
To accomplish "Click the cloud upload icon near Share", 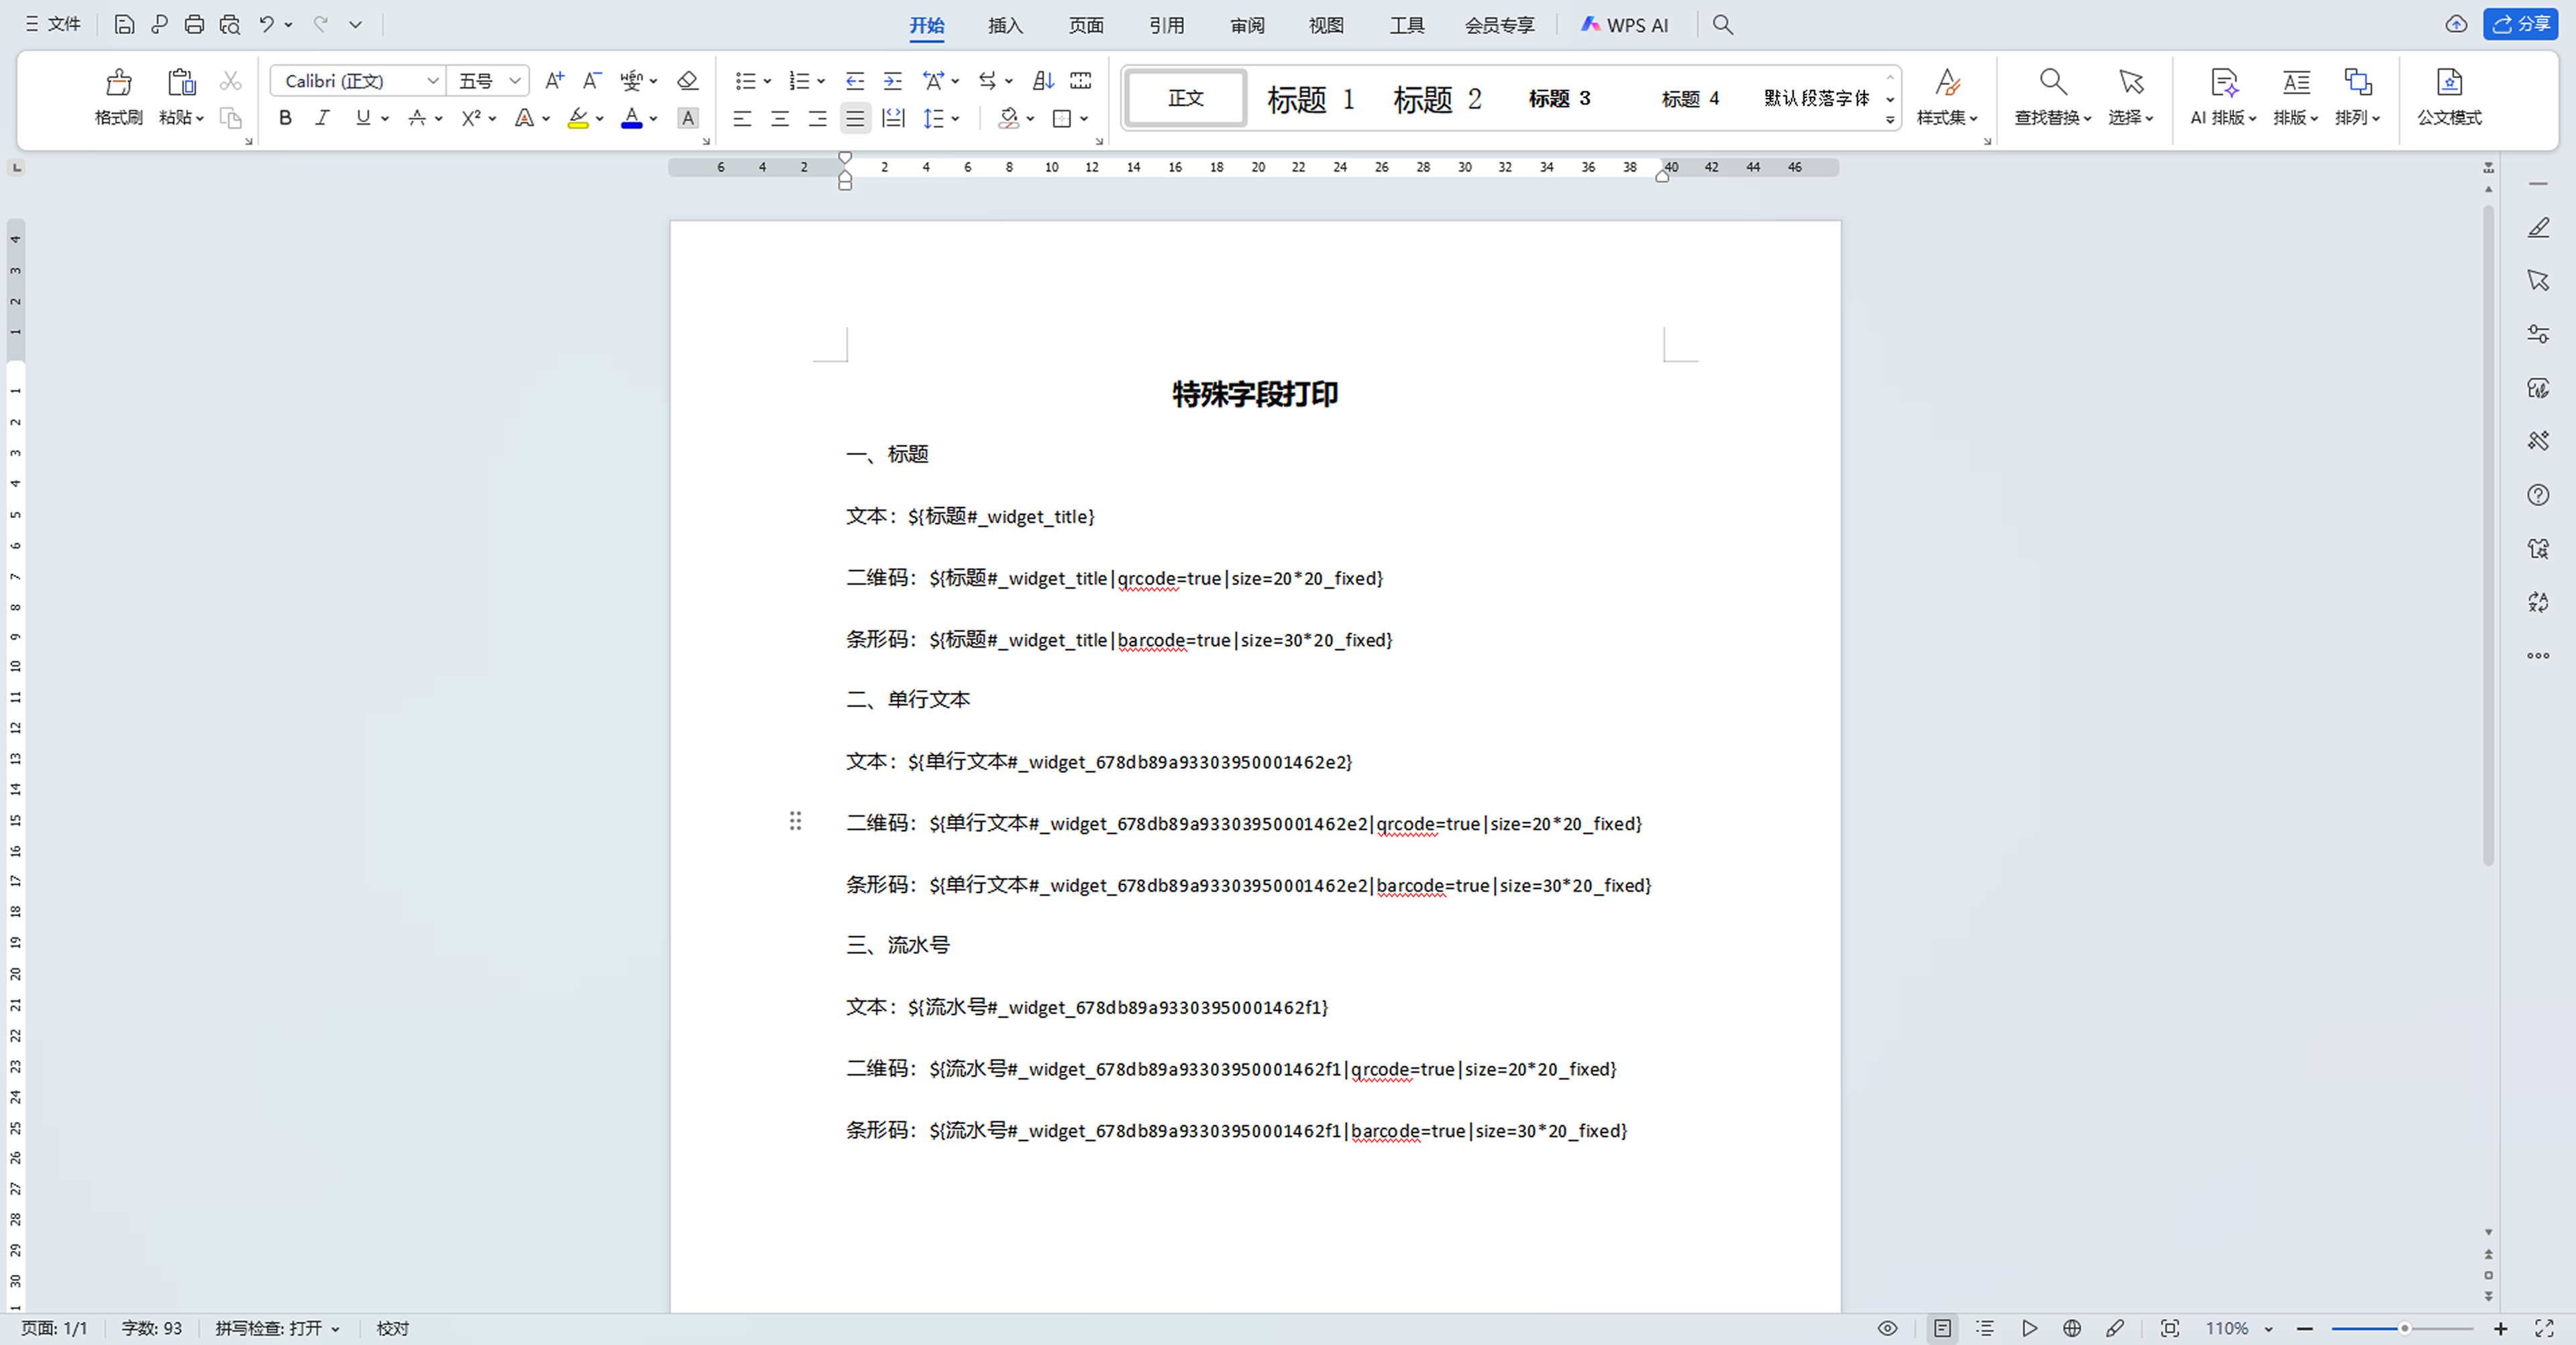I will (x=2456, y=25).
